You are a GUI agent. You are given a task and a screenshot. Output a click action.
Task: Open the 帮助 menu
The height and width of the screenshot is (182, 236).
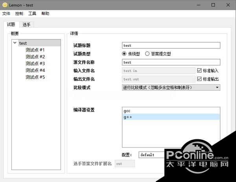click(45, 14)
